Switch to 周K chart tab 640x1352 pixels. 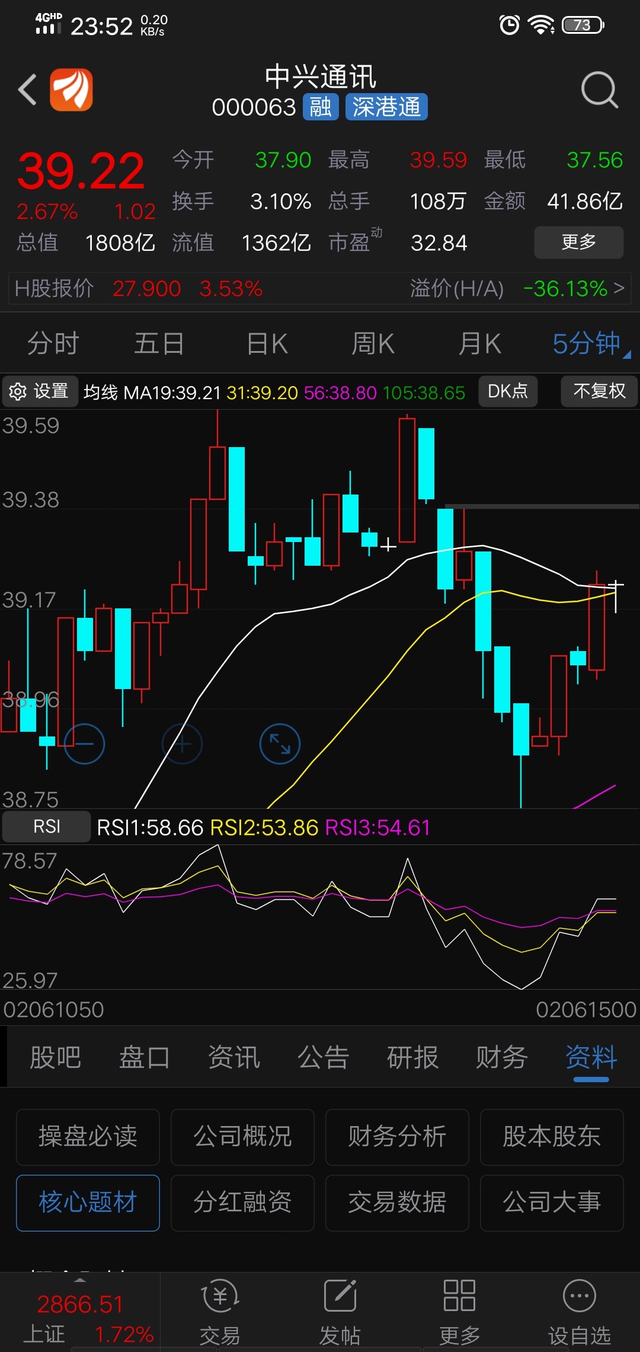[373, 343]
